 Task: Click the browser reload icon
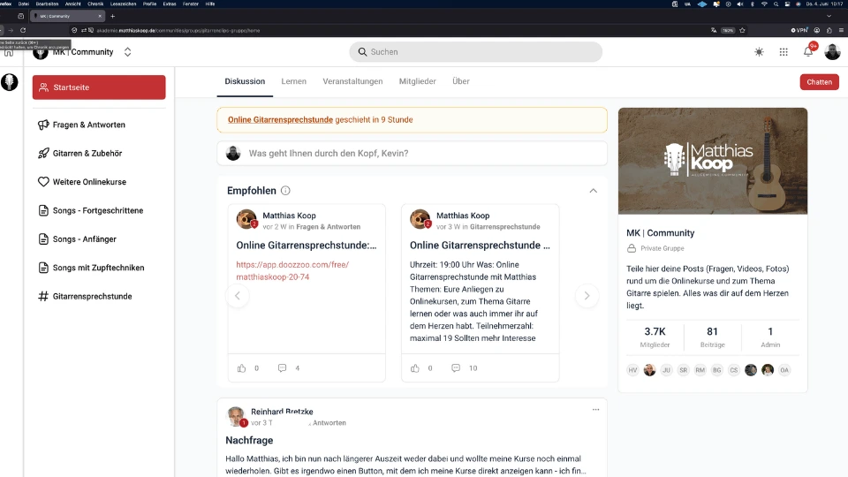coord(23,30)
